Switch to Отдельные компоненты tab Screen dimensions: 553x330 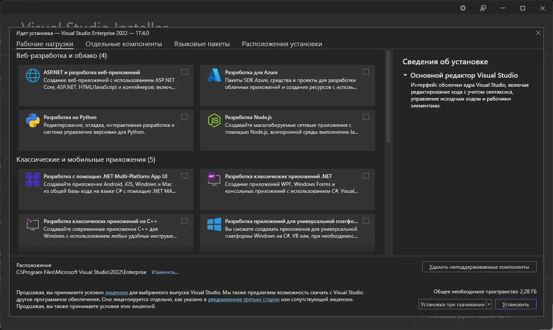coord(124,44)
